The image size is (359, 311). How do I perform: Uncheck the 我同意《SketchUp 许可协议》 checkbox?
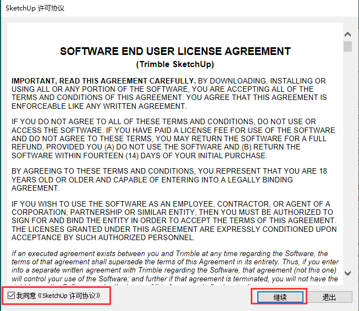11,296
